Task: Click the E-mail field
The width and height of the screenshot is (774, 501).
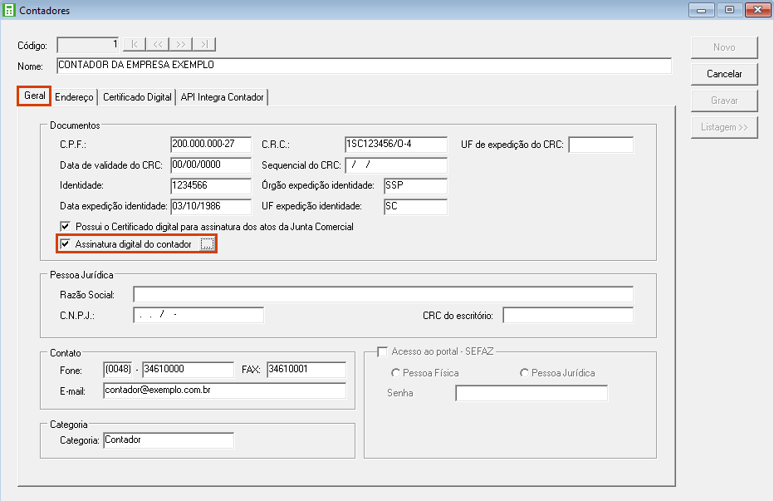Action: tap(224, 390)
